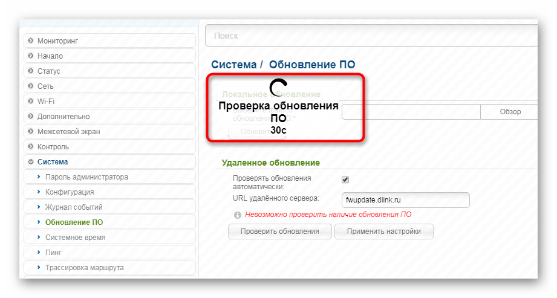Viewport: 557px width, 298px height.
Task: Click the bullet icon beside Пароль администратора
Action: (x=39, y=177)
